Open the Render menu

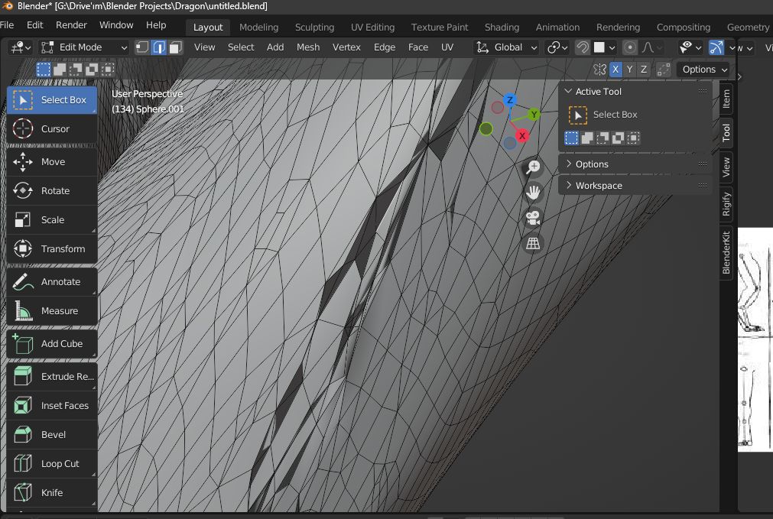tap(71, 25)
